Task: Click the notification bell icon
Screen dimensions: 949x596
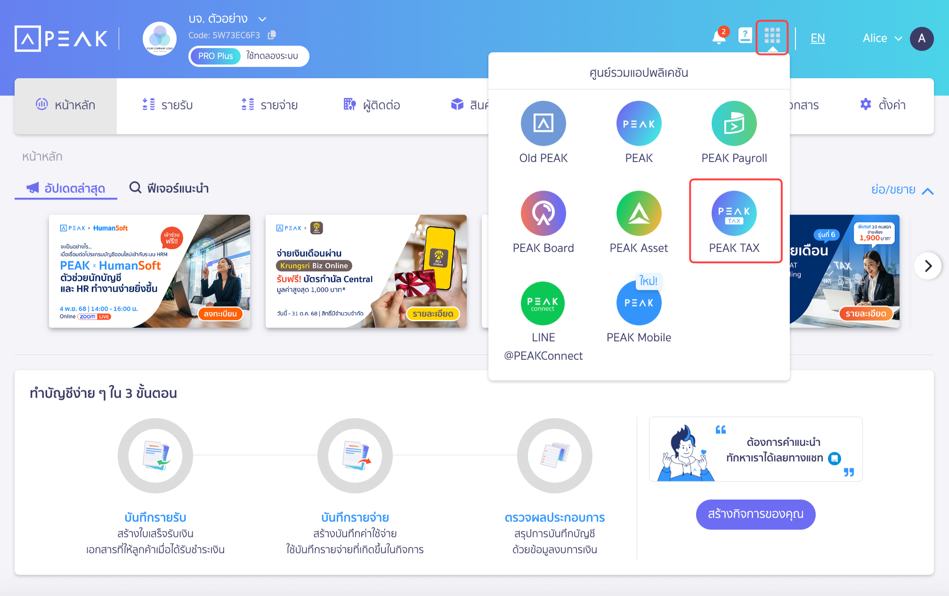Action: [x=719, y=37]
